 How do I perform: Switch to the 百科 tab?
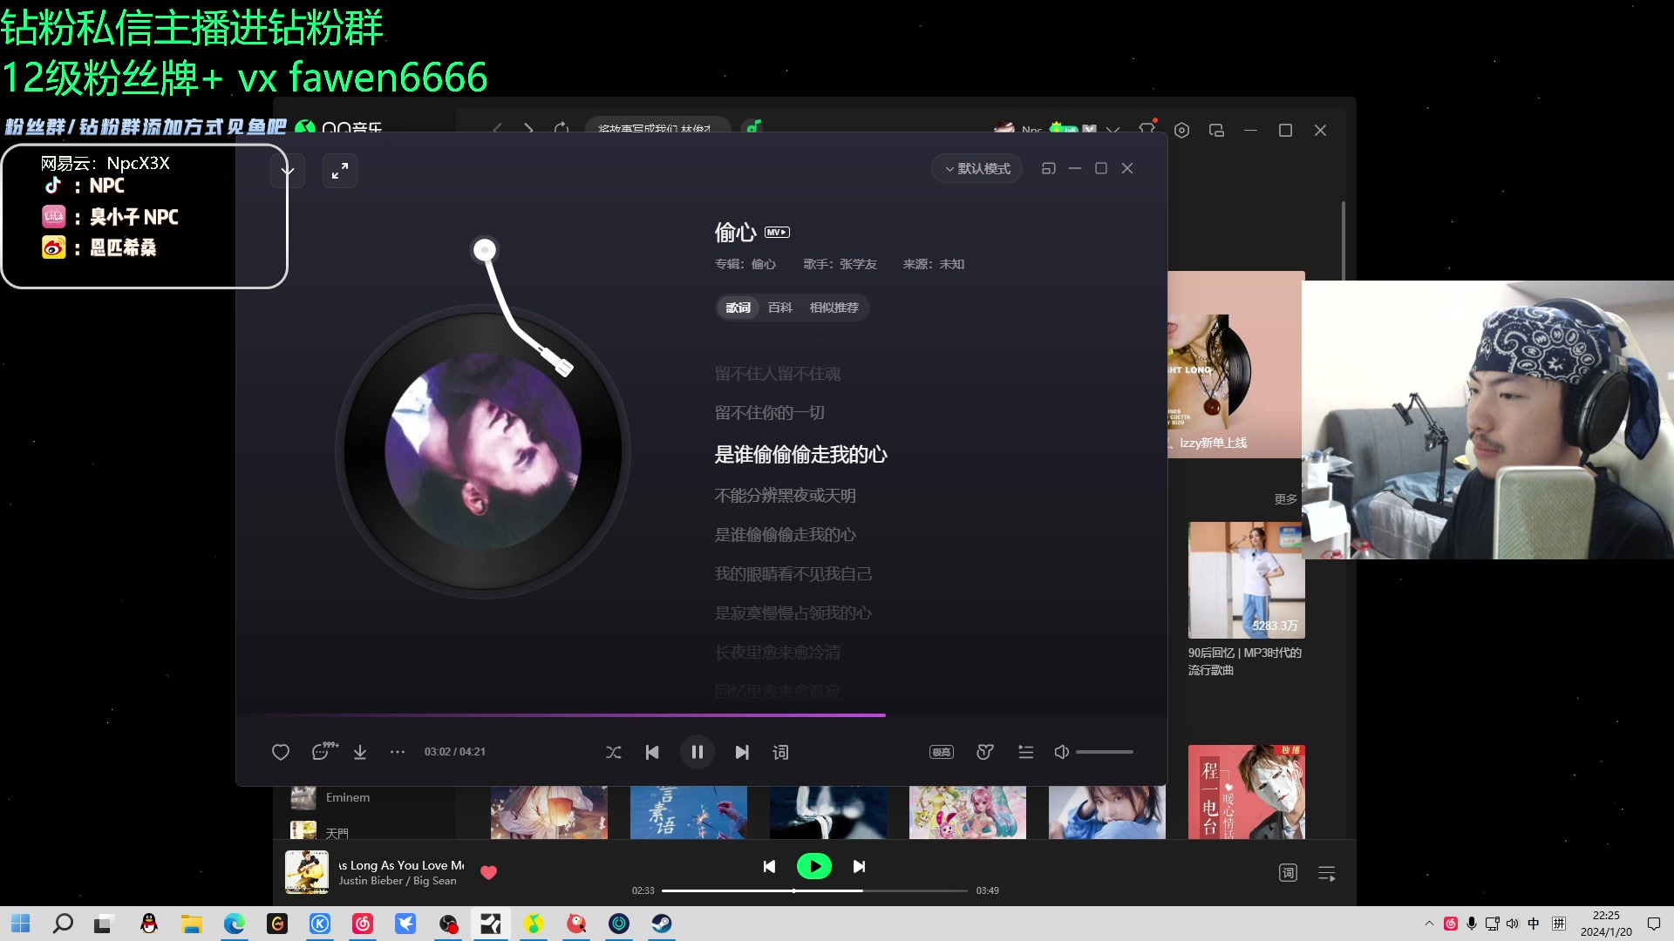[779, 308]
